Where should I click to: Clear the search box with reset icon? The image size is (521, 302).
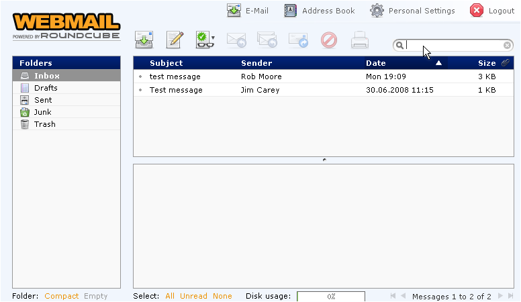point(507,45)
